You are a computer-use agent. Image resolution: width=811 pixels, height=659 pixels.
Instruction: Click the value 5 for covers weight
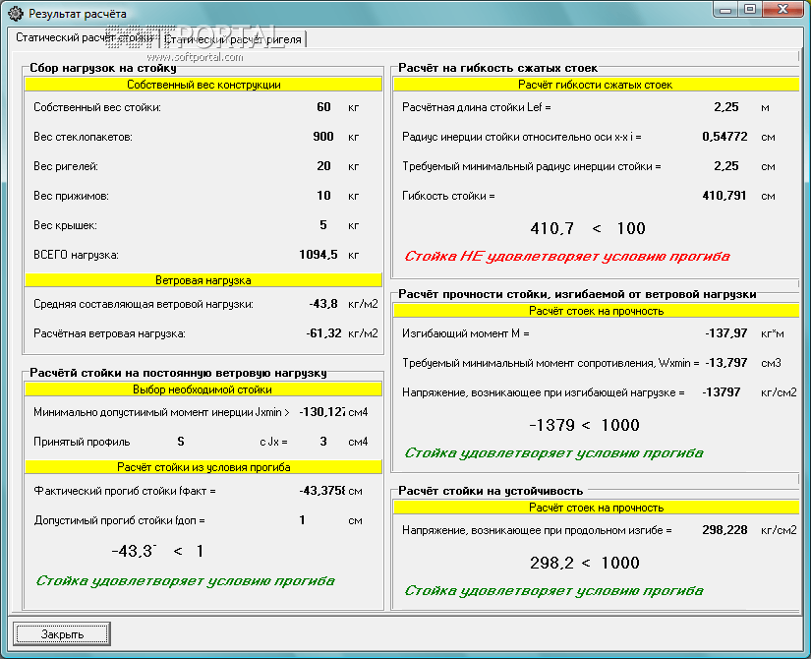click(323, 225)
